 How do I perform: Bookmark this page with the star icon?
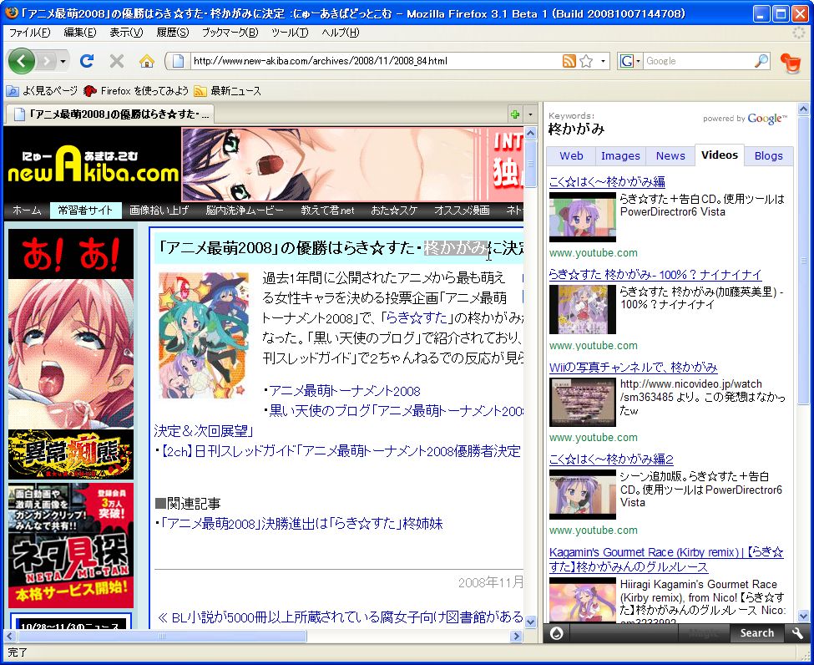coord(586,61)
